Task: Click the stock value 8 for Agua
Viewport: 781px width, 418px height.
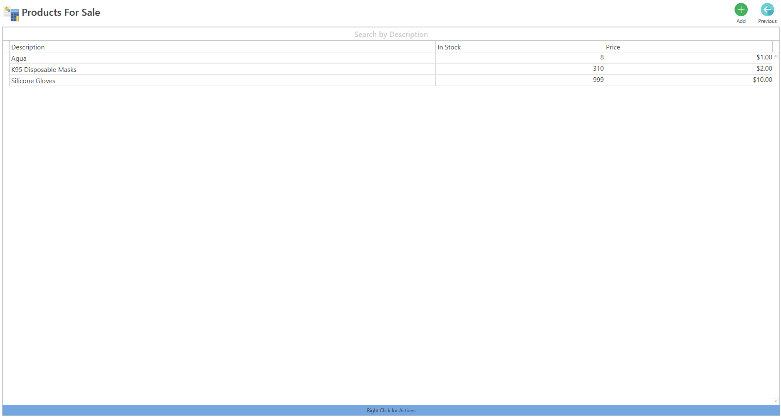Action: 601,57
